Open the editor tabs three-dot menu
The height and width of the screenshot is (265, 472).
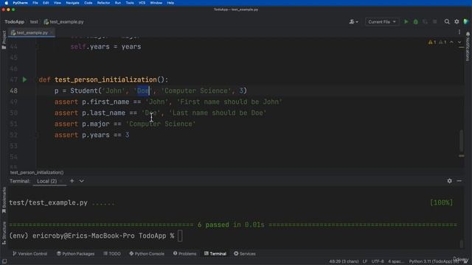click(459, 32)
